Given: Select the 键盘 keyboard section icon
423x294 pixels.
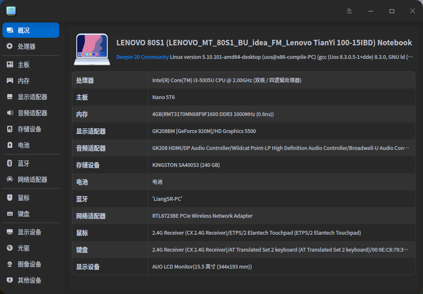Looking at the screenshot, I should pyautogui.click(x=9, y=214).
